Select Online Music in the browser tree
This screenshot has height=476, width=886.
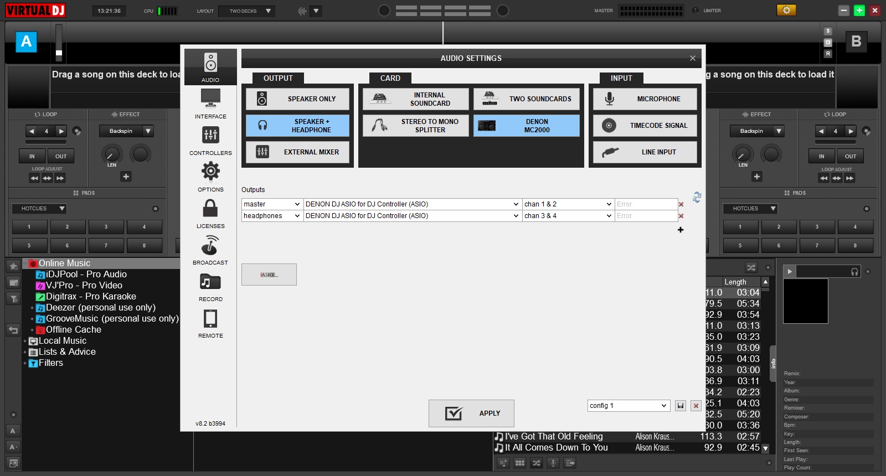click(x=64, y=263)
